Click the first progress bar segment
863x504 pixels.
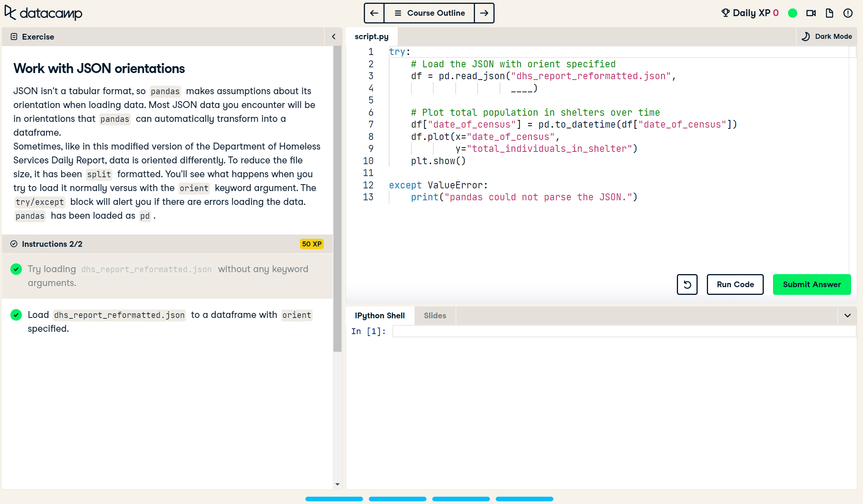pyautogui.click(x=334, y=499)
